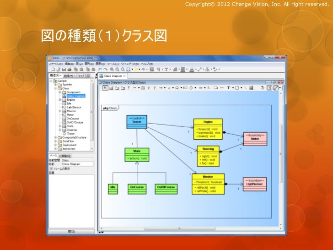The width and height of the screenshot is (333, 250).
Task: Expand the CompositeStructure folder node
Action: tap(55, 137)
